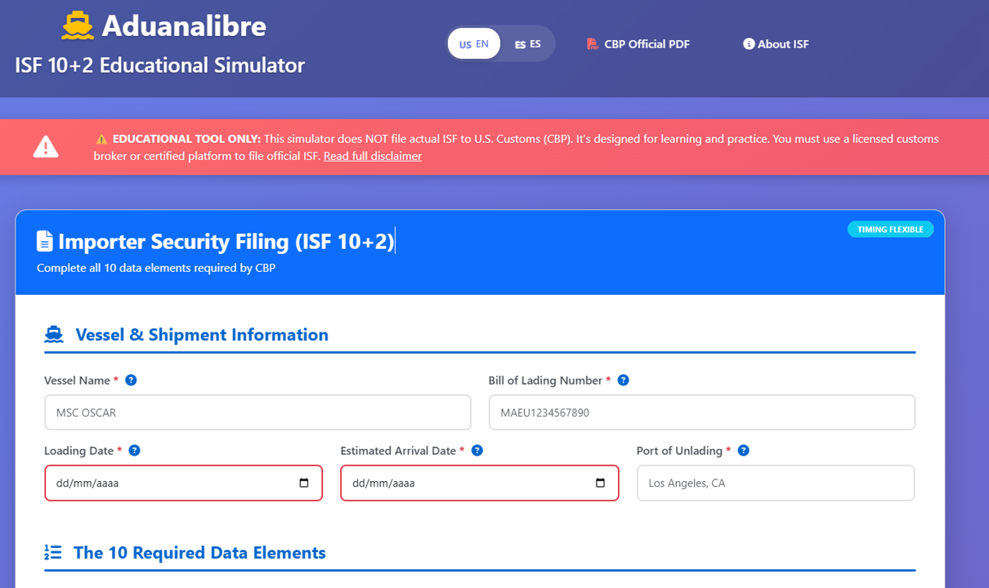Screen dimensions: 989x588
Task: Open the Loading Date calendar picker
Action: [304, 483]
